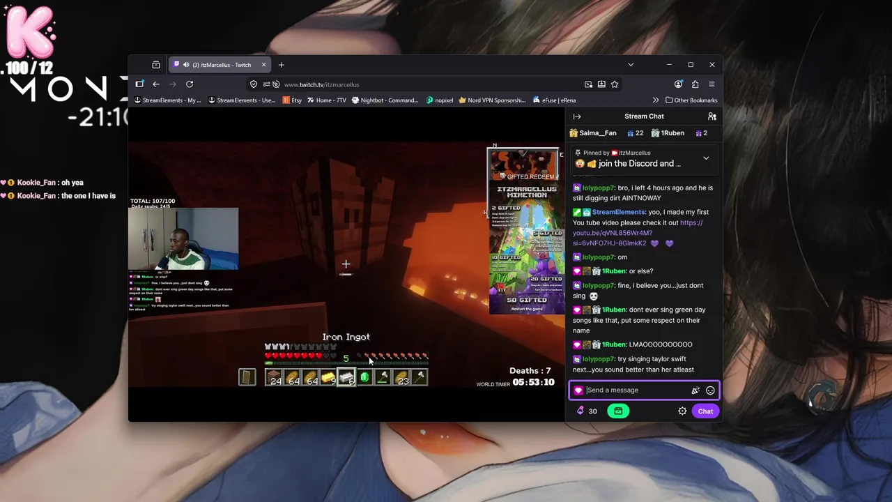Open the Firefox View tab list icon

pyautogui.click(x=156, y=65)
